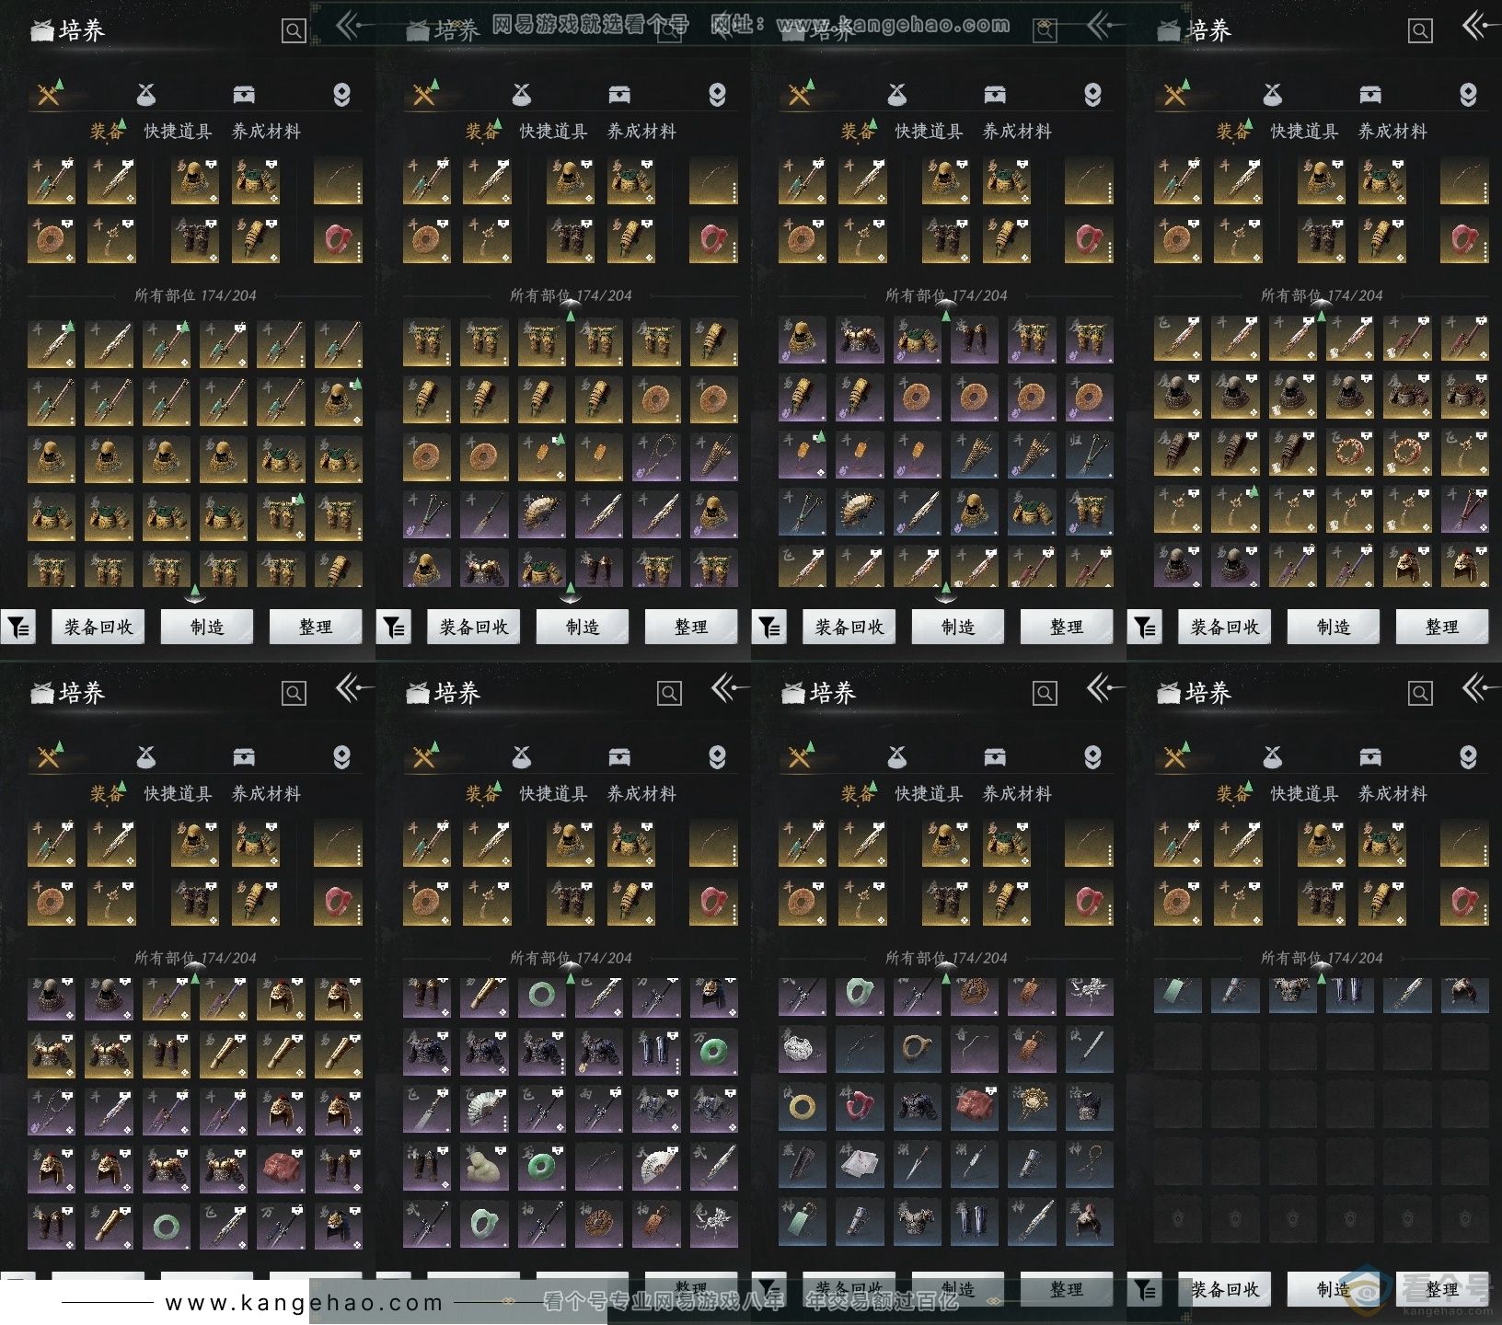Open search icon in top-right panel
The height and width of the screenshot is (1325, 1502).
1420,31
